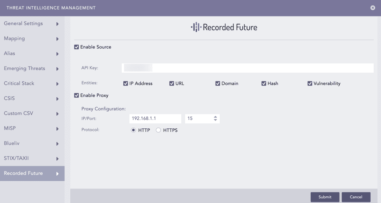Select the HTTPS protocol radio button

[x=158, y=130]
